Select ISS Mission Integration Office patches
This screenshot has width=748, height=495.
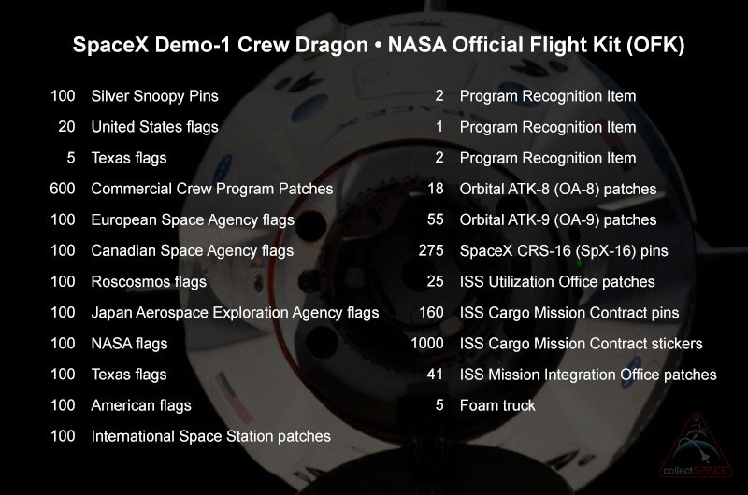[x=588, y=375]
